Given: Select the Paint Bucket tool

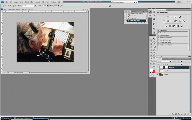Looking at the screenshot, I should click(x=154, y=52).
